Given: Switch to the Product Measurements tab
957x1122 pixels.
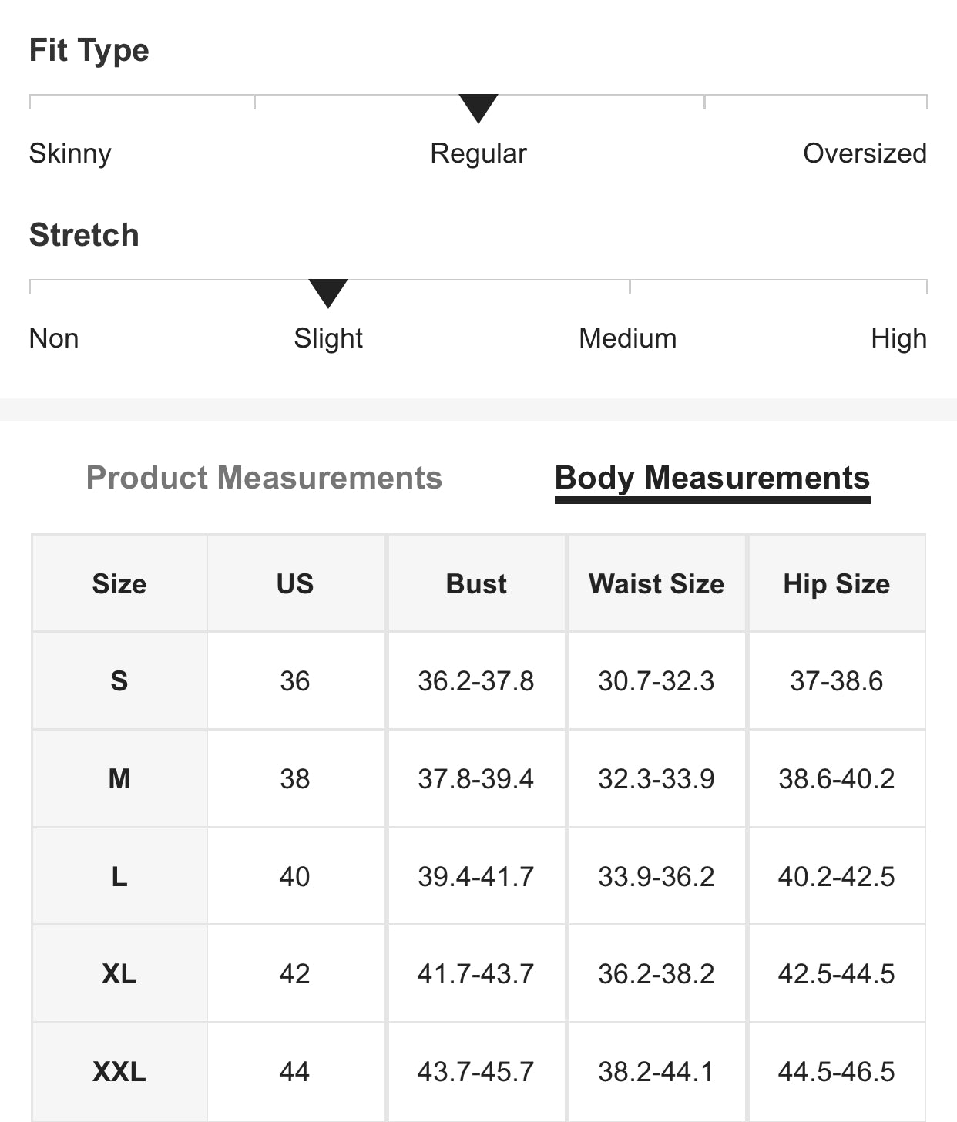Looking at the screenshot, I should [x=264, y=478].
